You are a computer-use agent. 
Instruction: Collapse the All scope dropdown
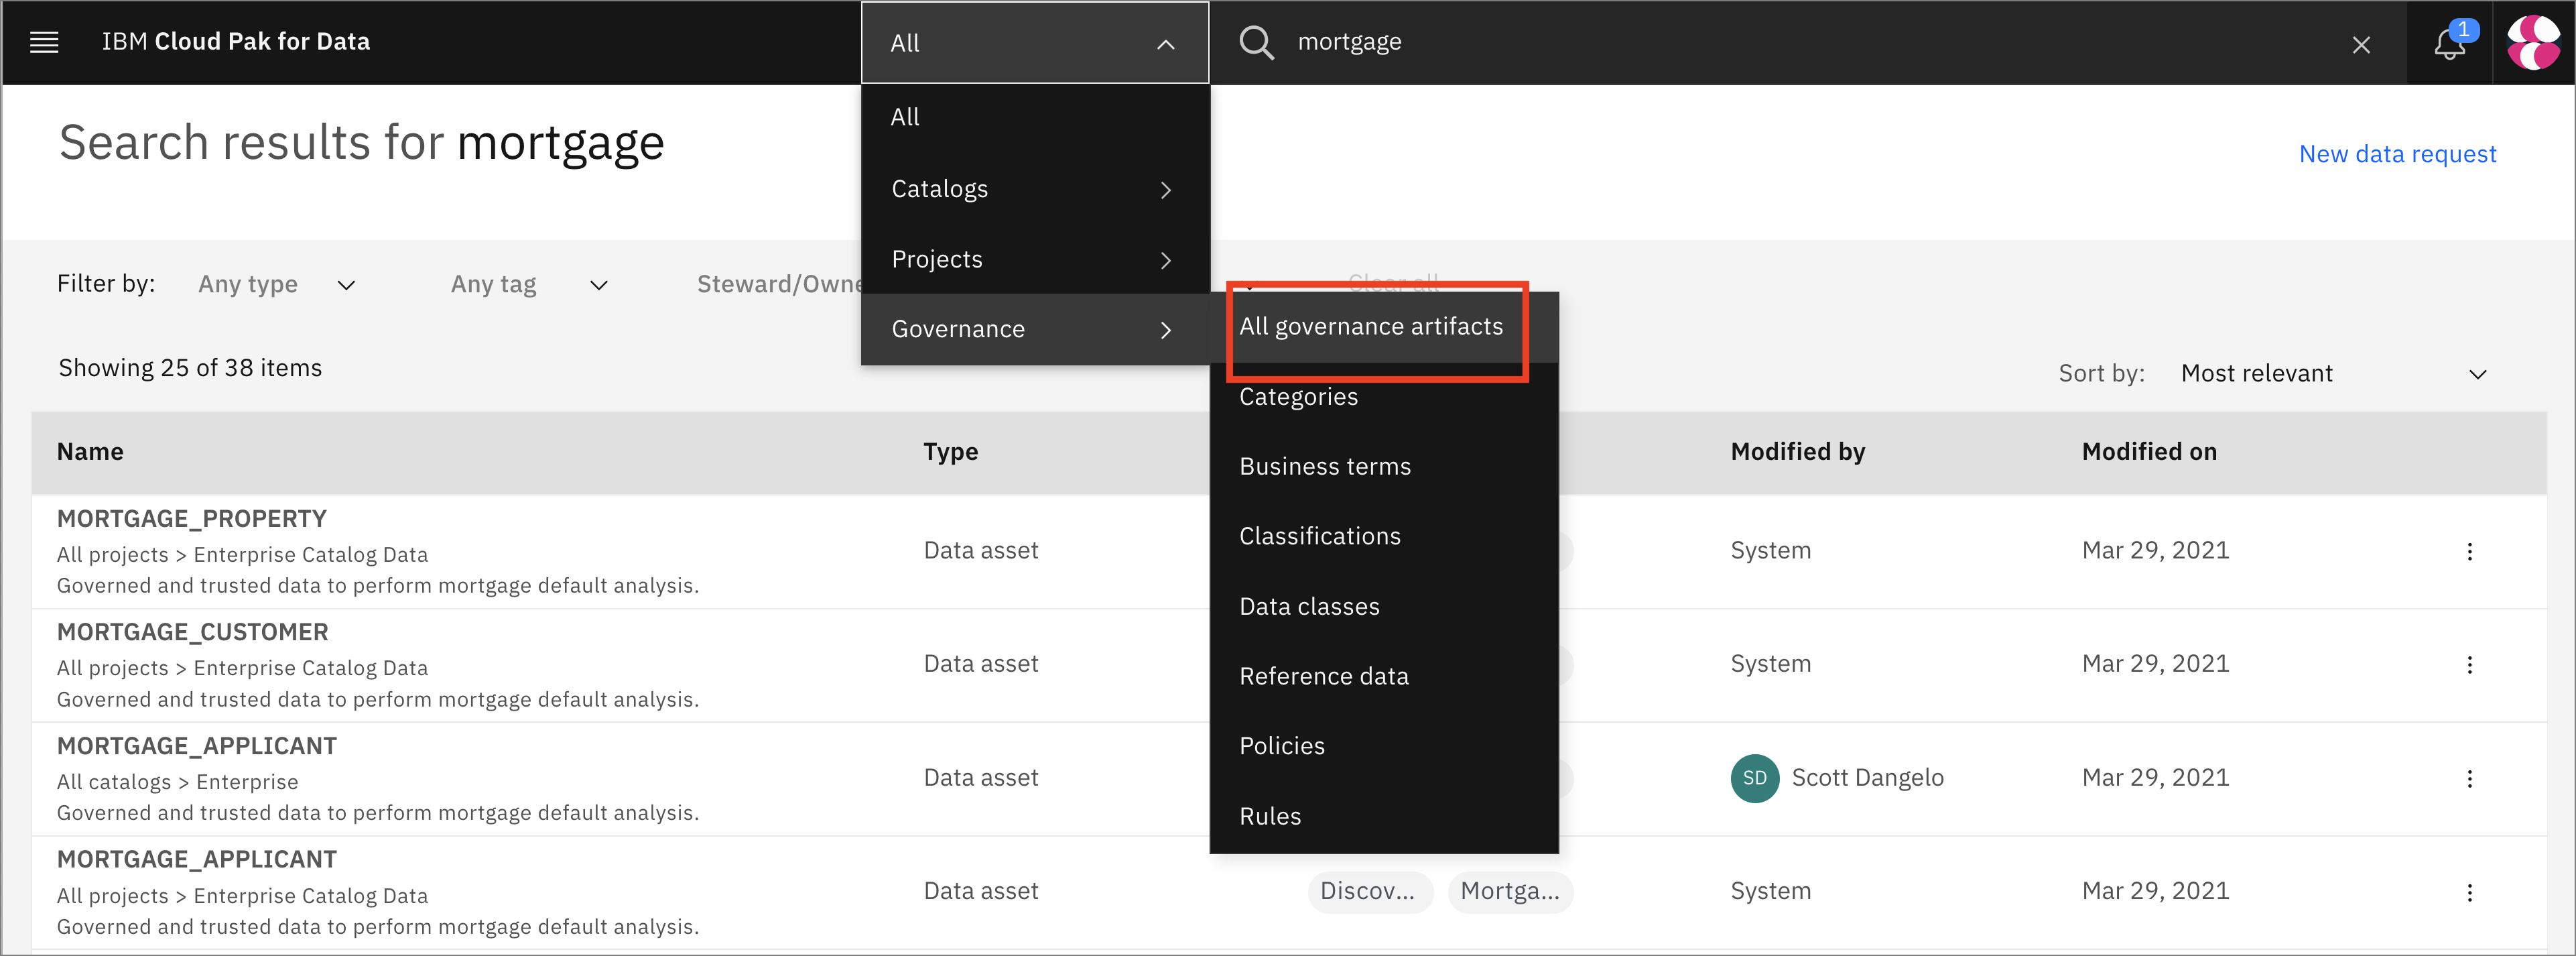pos(1035,43)
